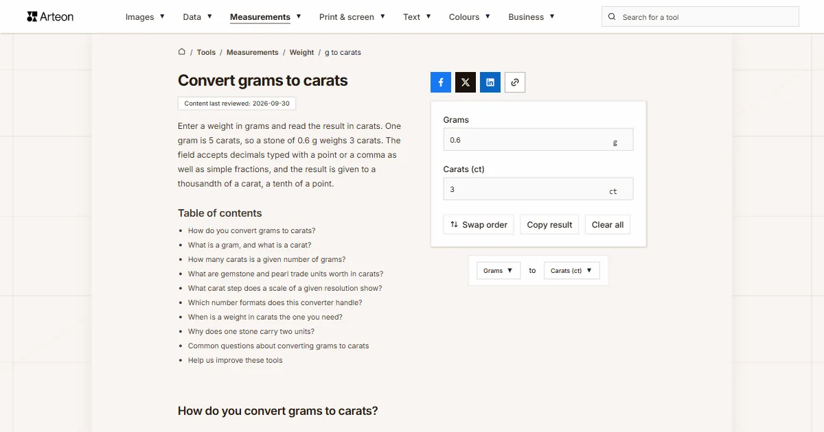Click the g to carats breadcrumb text
Screen dimensions: 824x432
coord(343,52)
